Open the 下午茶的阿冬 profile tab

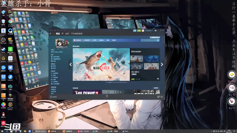coord(77,34)
